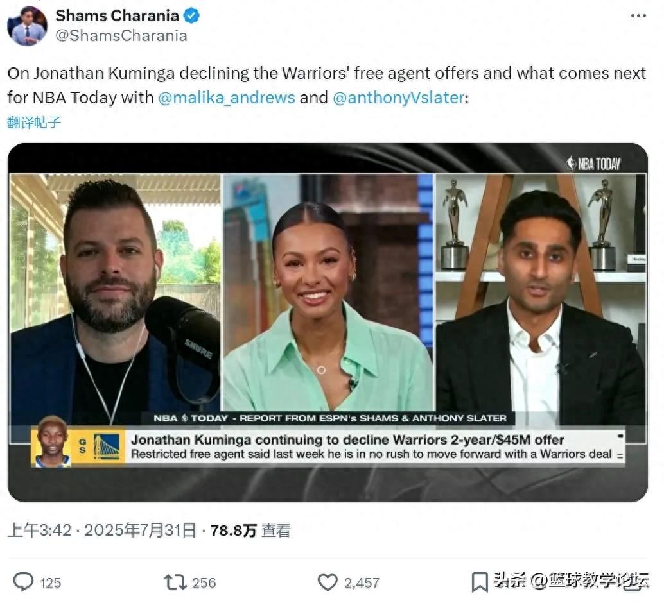
Task: Click the NBA Today logo in video
Action: (x=593, y=164)
